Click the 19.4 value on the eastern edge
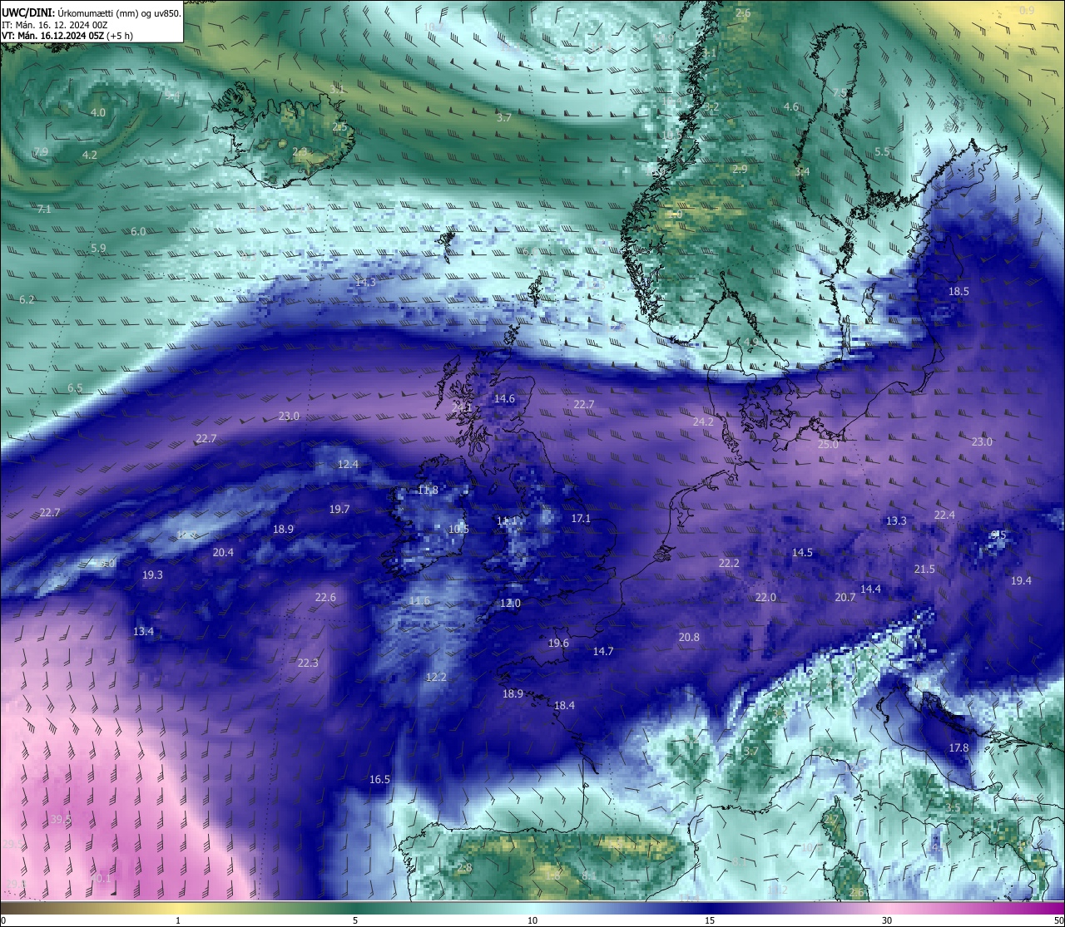 [x=1021, y=581]
